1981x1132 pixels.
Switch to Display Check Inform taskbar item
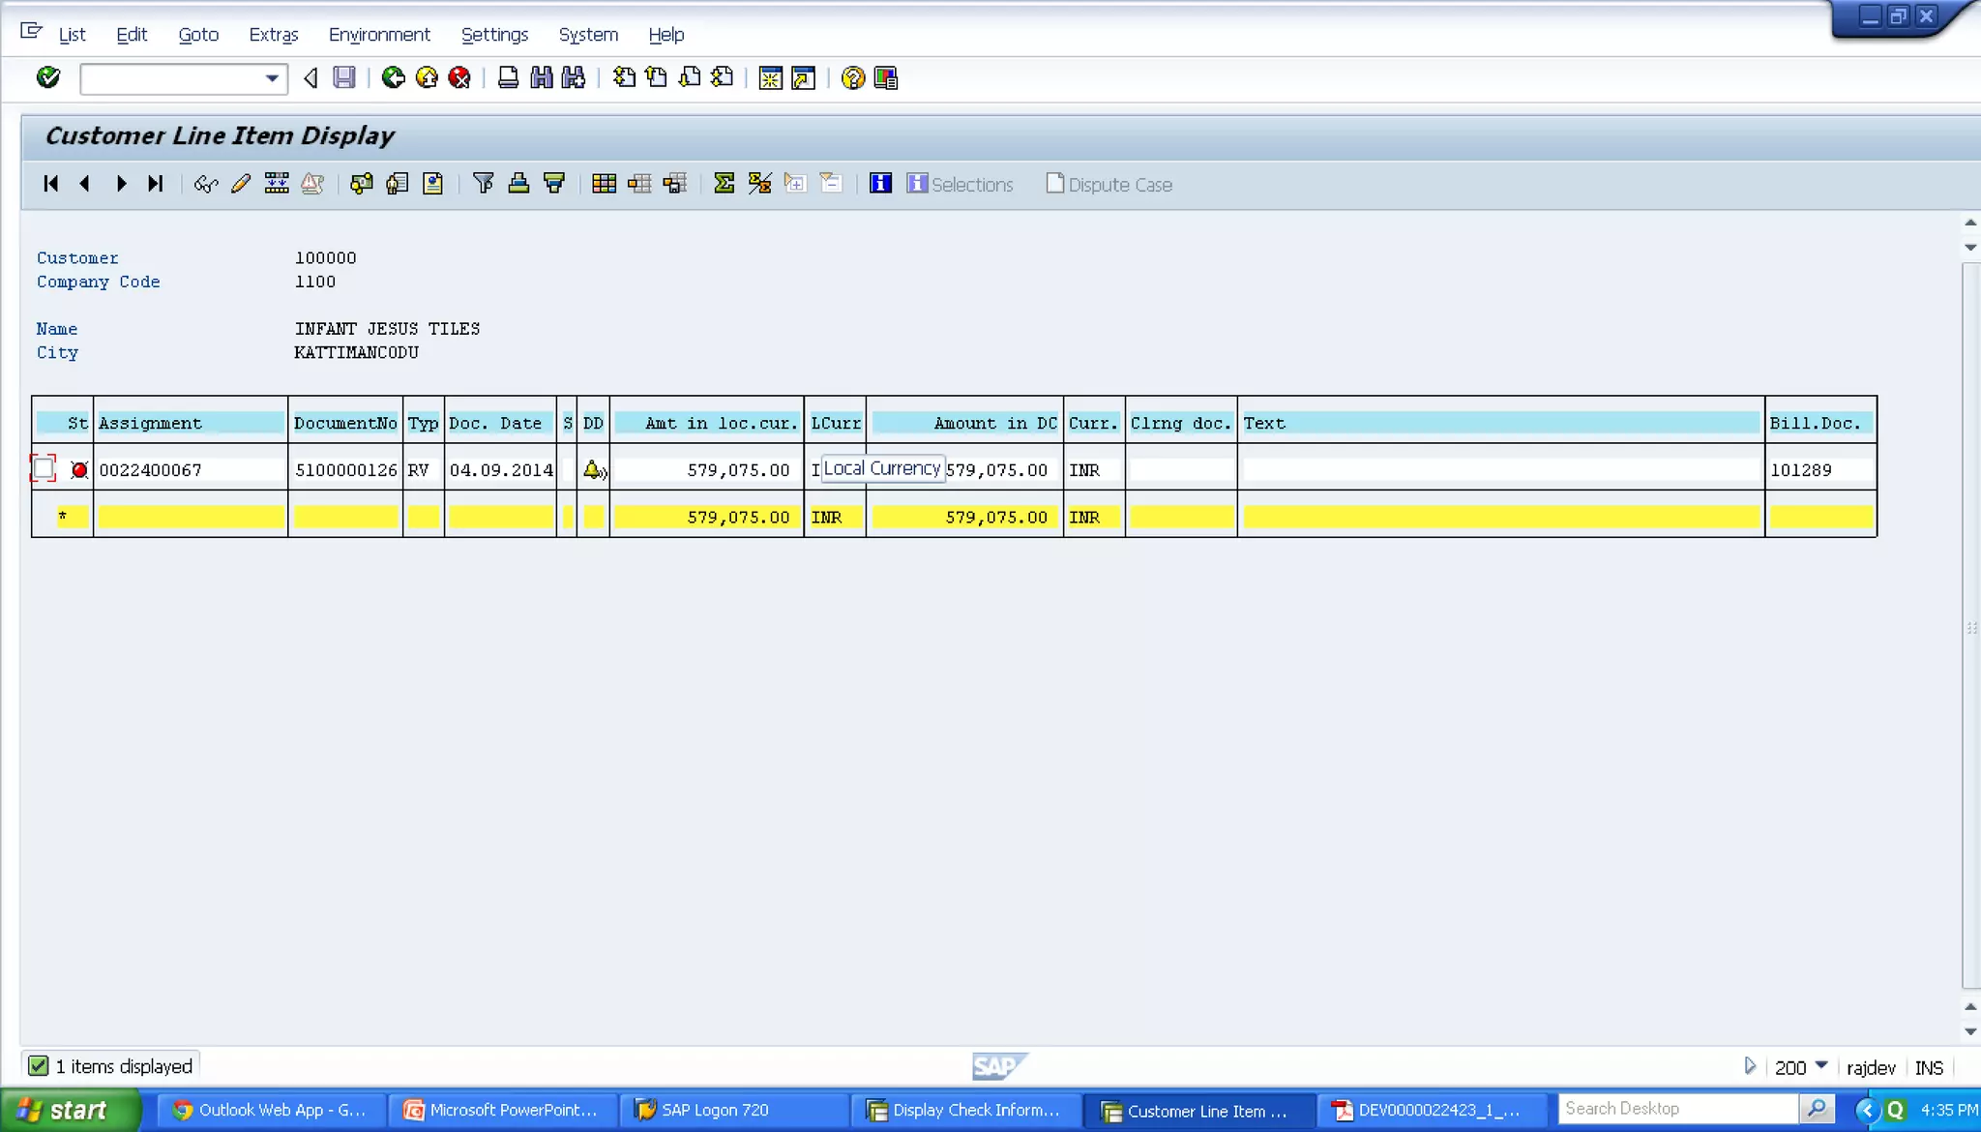[965, 1110]
